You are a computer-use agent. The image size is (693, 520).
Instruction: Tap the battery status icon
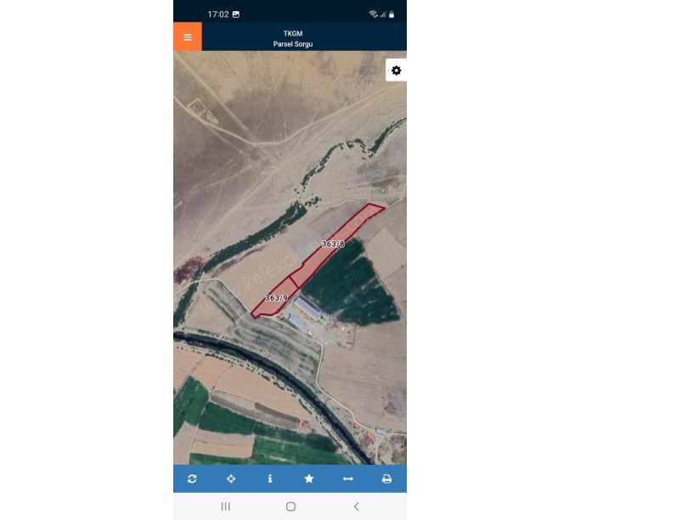click(x=392, y=14)
